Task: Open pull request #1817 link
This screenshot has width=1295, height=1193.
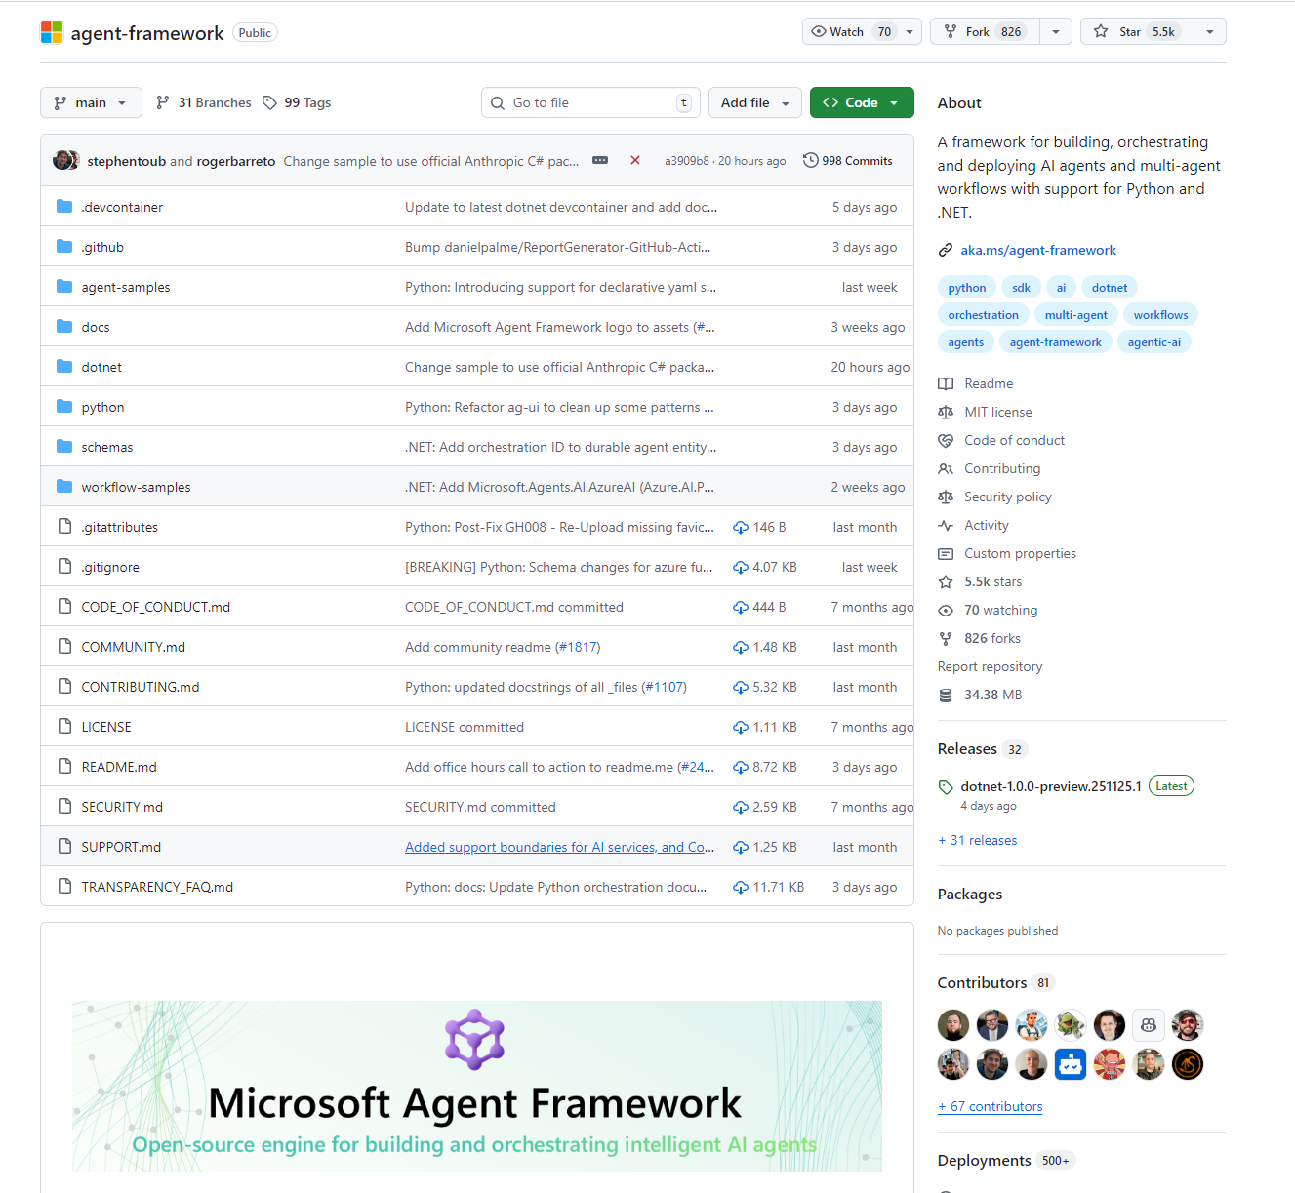Action: pyautogui.click(x=578, y=647)
